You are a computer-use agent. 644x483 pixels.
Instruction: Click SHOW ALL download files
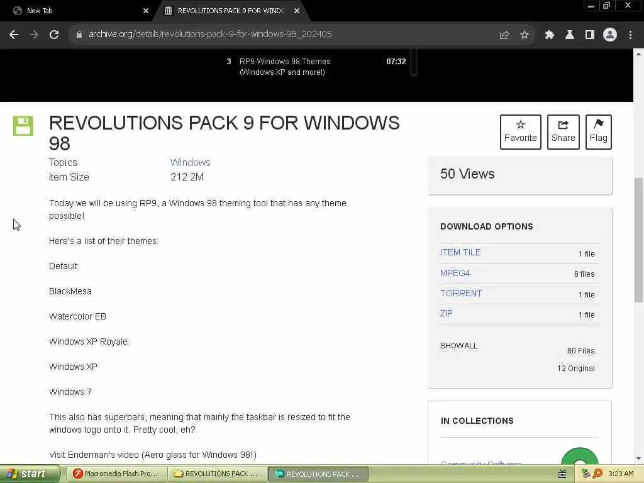tap(458, 346)
